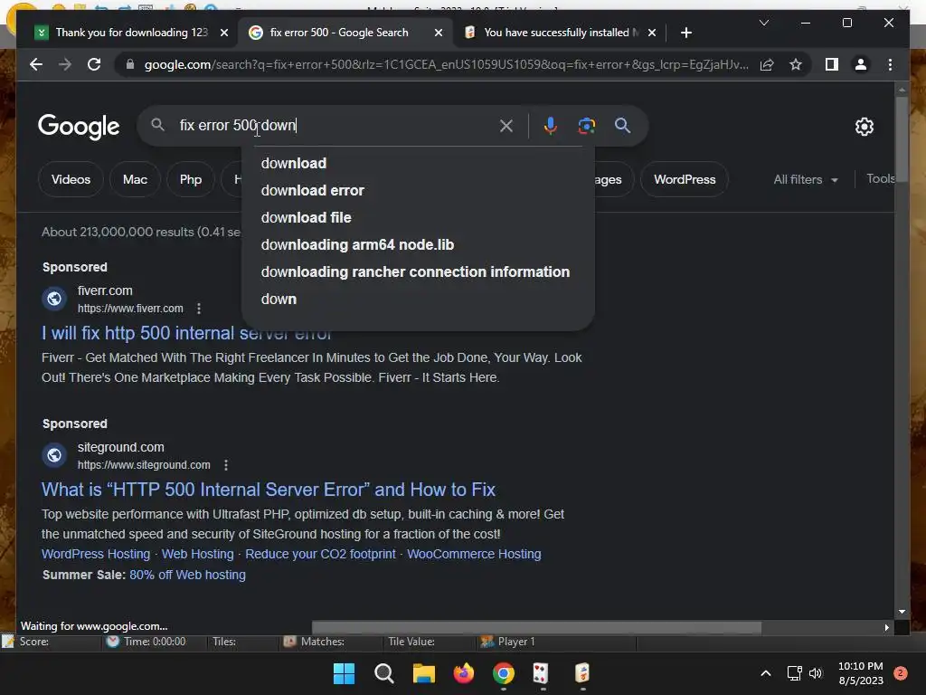Launch Firefox from the taskbar
This screenshot has height=695, width=926.
click(x=464, y=673)
